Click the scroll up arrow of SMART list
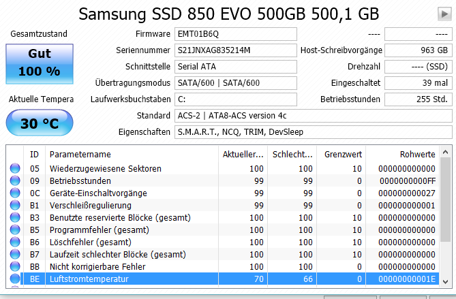 click(x=445, y=152)
